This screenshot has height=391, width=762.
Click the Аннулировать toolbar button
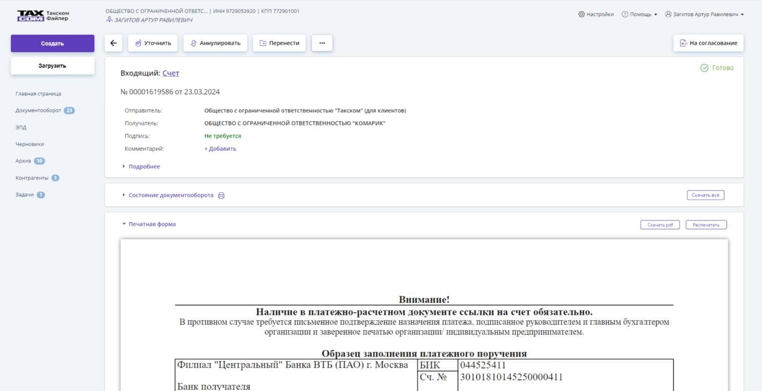215,43
